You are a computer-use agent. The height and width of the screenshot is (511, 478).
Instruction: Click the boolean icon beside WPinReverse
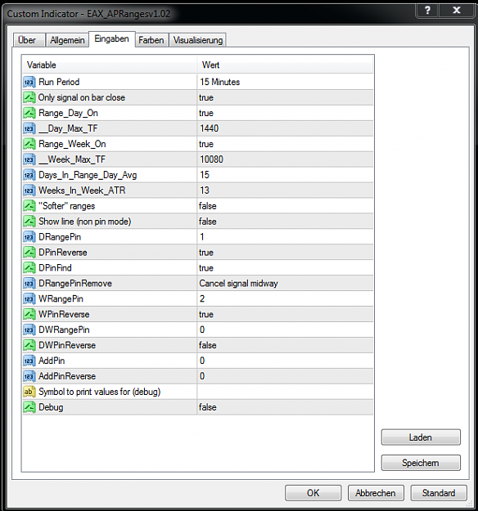point(29,314)
